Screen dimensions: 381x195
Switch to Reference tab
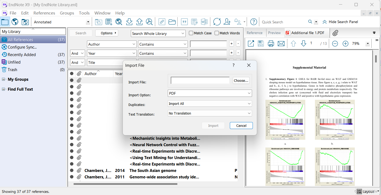254,33
